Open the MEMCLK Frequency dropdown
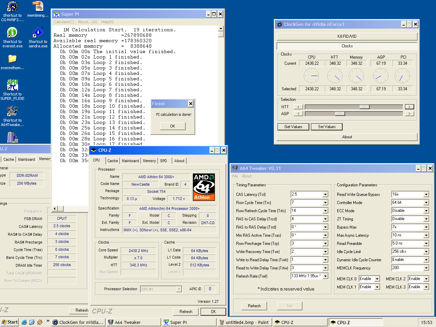 426,268
